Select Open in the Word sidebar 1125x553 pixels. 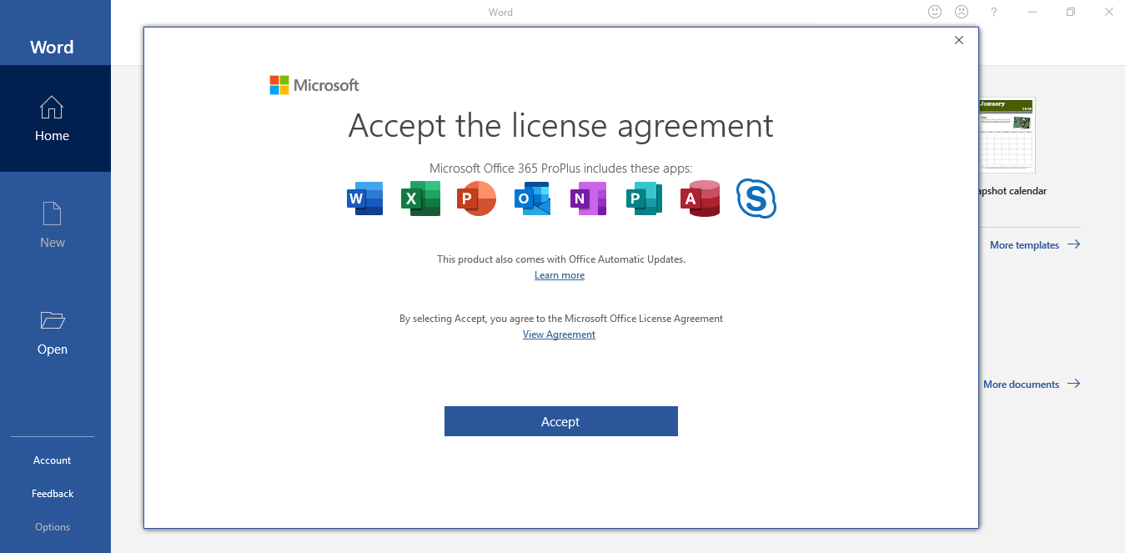52,332
